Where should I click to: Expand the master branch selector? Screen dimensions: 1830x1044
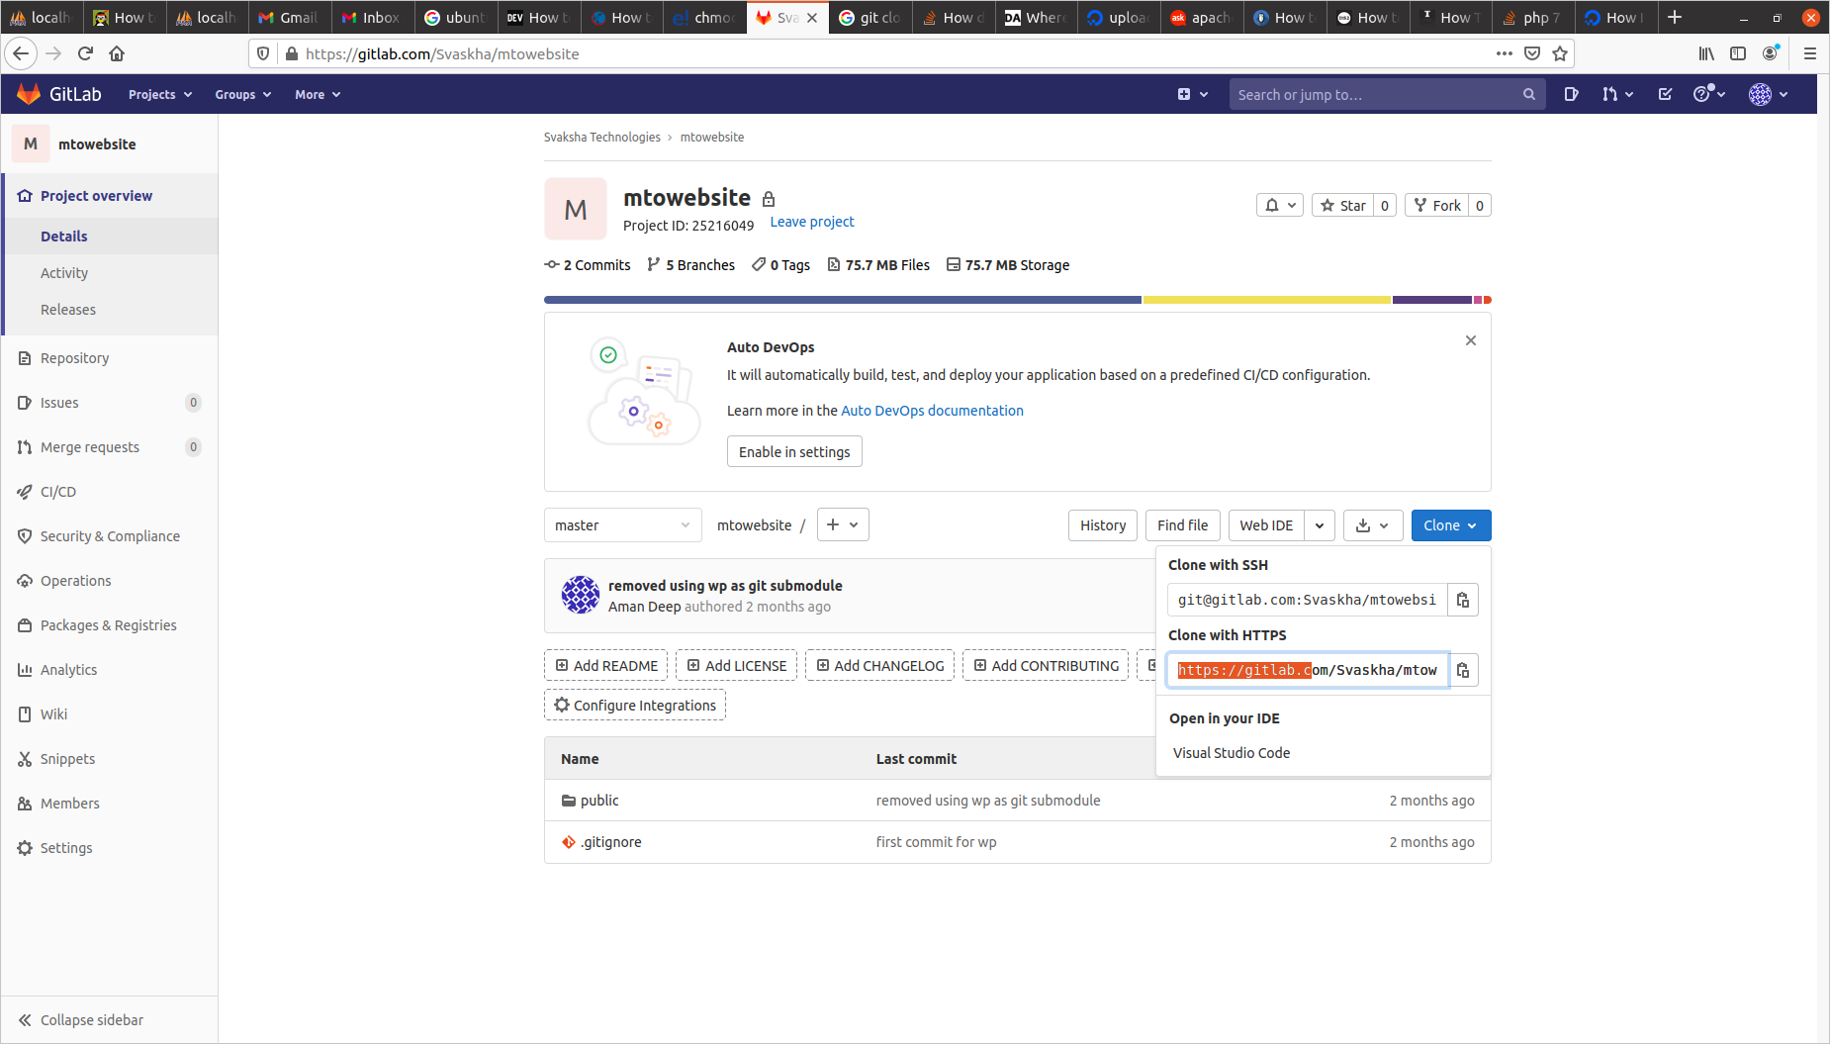[622, 525]
